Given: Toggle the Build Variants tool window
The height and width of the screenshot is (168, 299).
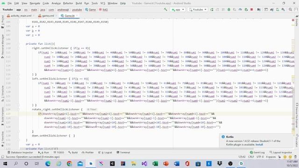Looking at the screenshot, I should tap(2, 116).
